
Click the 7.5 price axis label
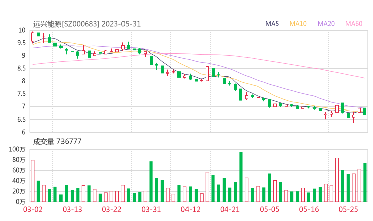[21, 94]
